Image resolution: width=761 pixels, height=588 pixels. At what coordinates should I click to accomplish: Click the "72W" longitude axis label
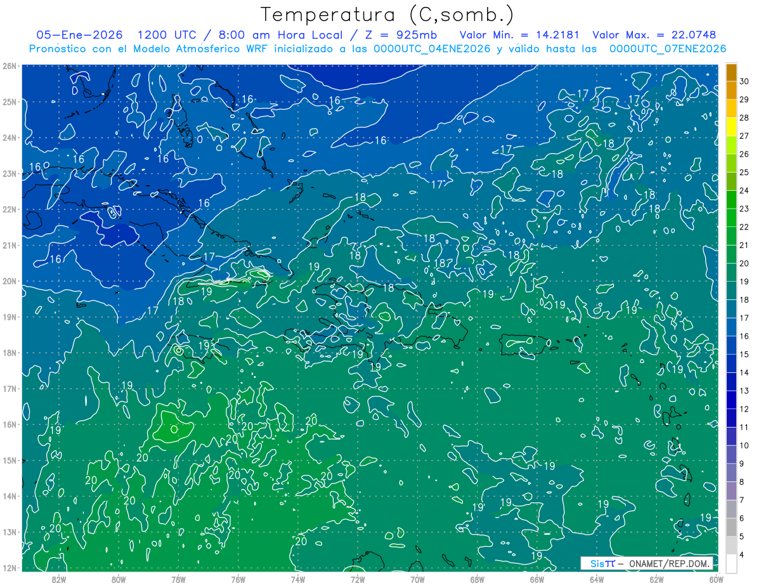358,579
